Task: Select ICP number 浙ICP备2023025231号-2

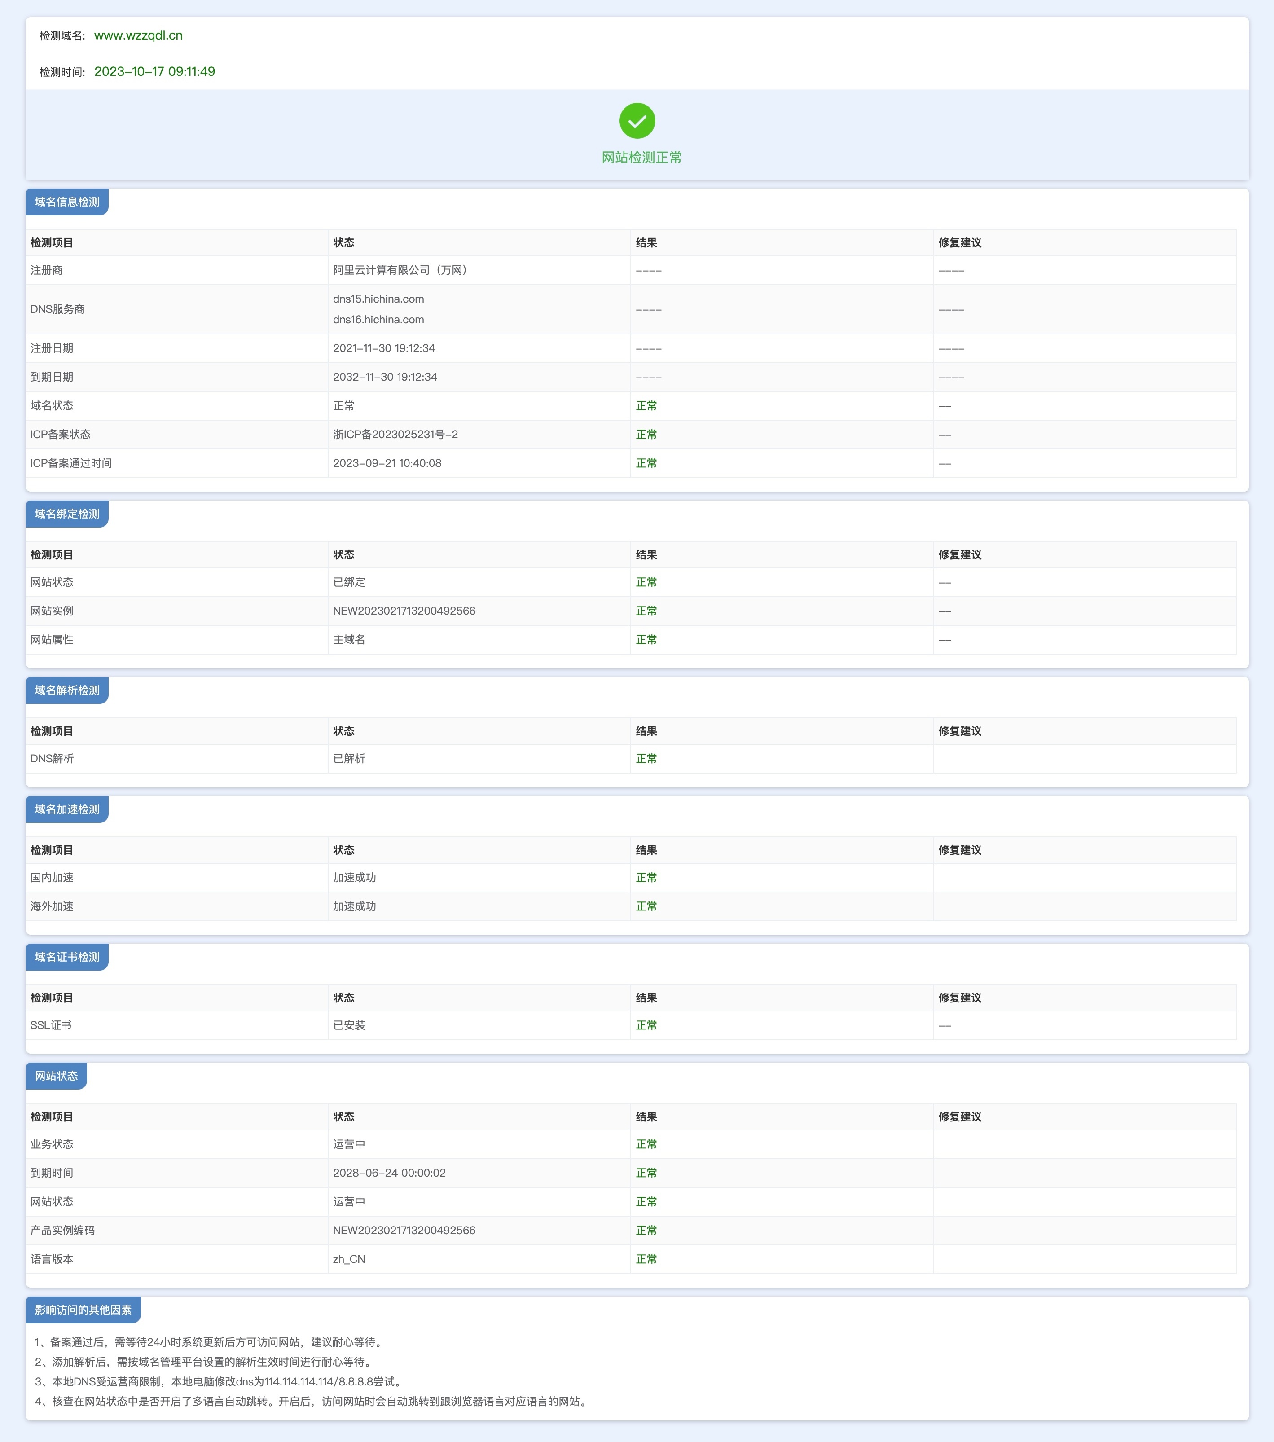Action: point(395,435)
